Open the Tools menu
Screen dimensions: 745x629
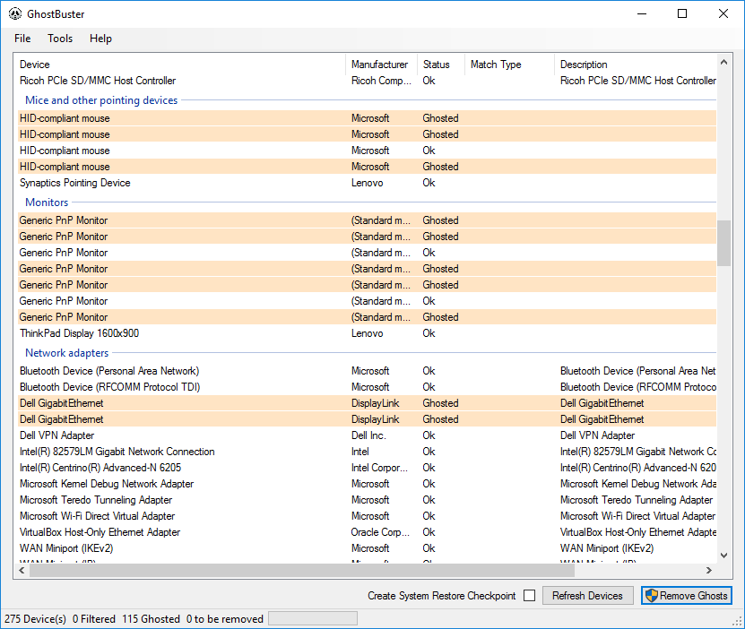(60, 39)
